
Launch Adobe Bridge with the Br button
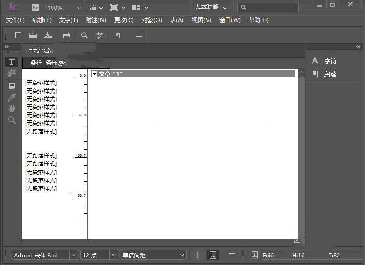[35, 8]
